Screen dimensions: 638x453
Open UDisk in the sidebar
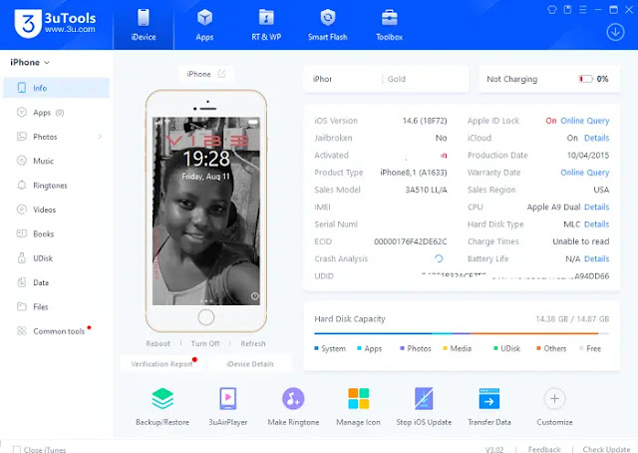pos(56,258)
